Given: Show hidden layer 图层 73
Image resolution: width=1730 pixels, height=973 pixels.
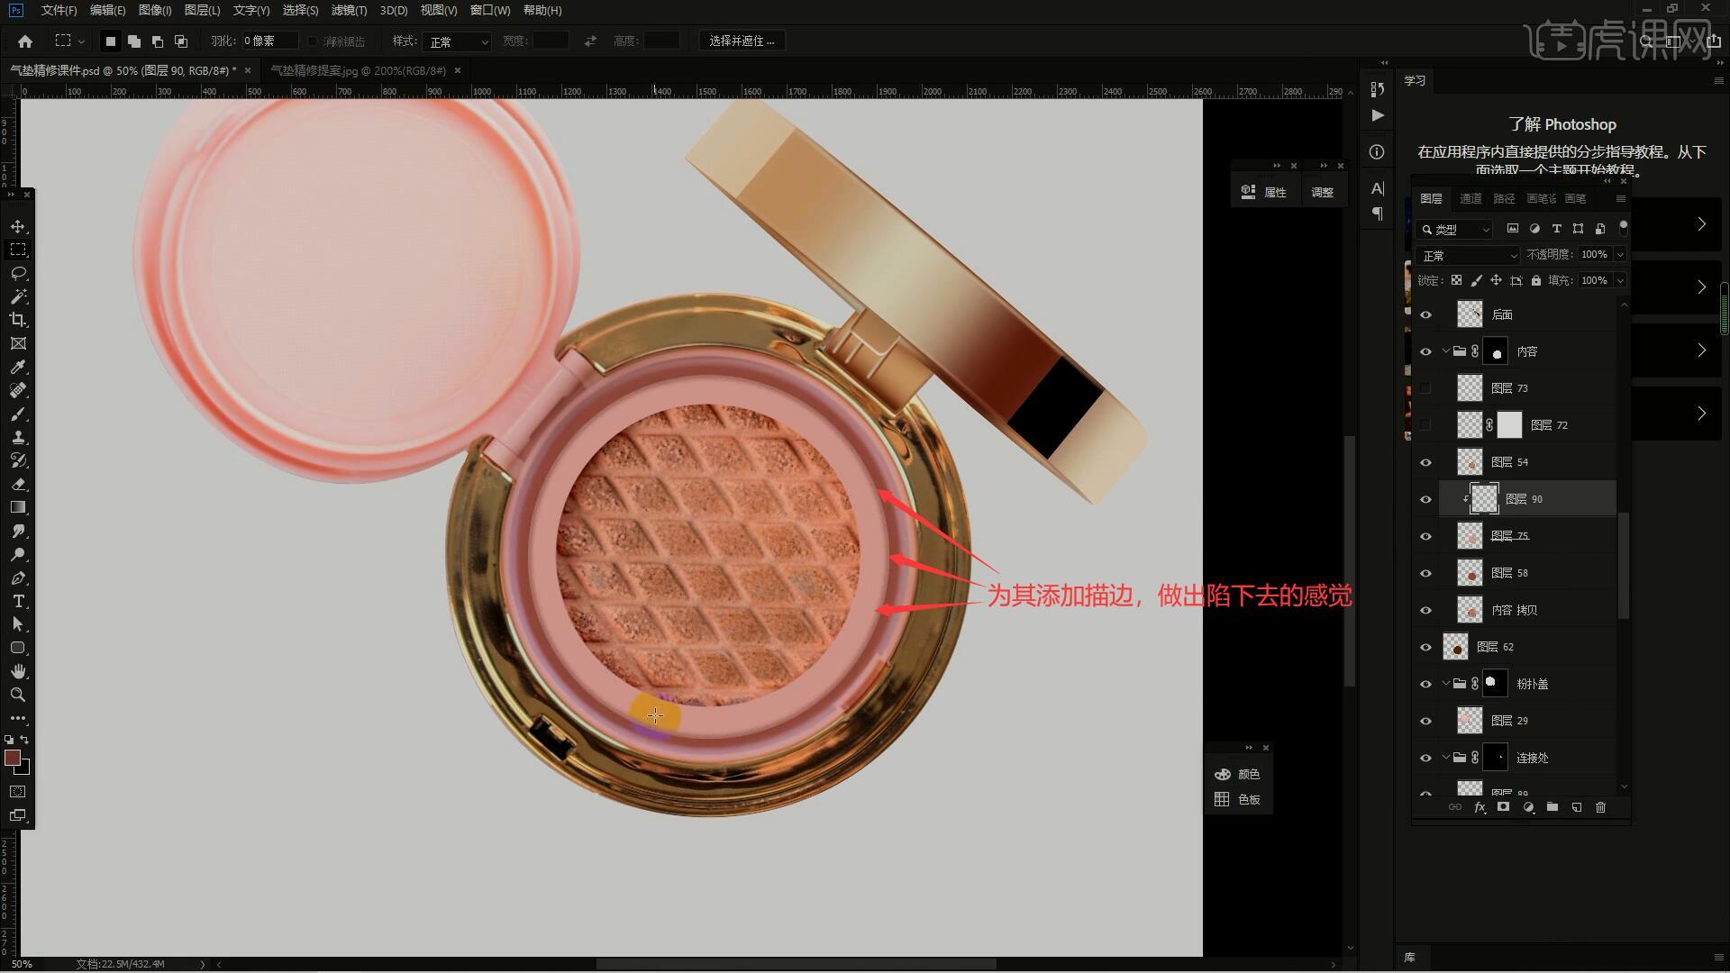Looking at the screenshot, I should [1425, 388].
